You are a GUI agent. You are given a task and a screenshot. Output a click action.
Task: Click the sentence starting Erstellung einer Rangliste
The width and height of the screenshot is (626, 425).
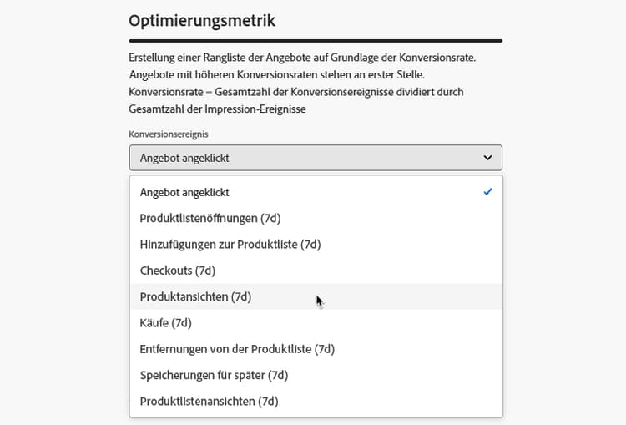302,58
